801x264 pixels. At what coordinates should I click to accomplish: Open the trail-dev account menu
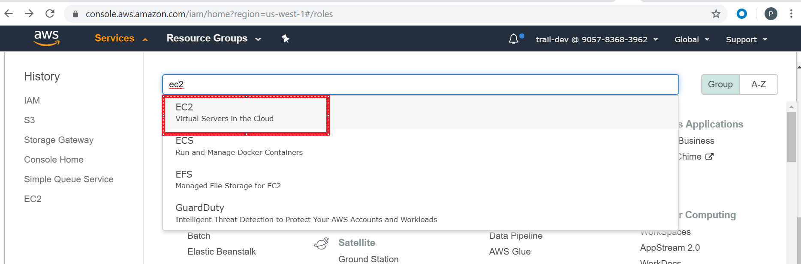(596, 39)
